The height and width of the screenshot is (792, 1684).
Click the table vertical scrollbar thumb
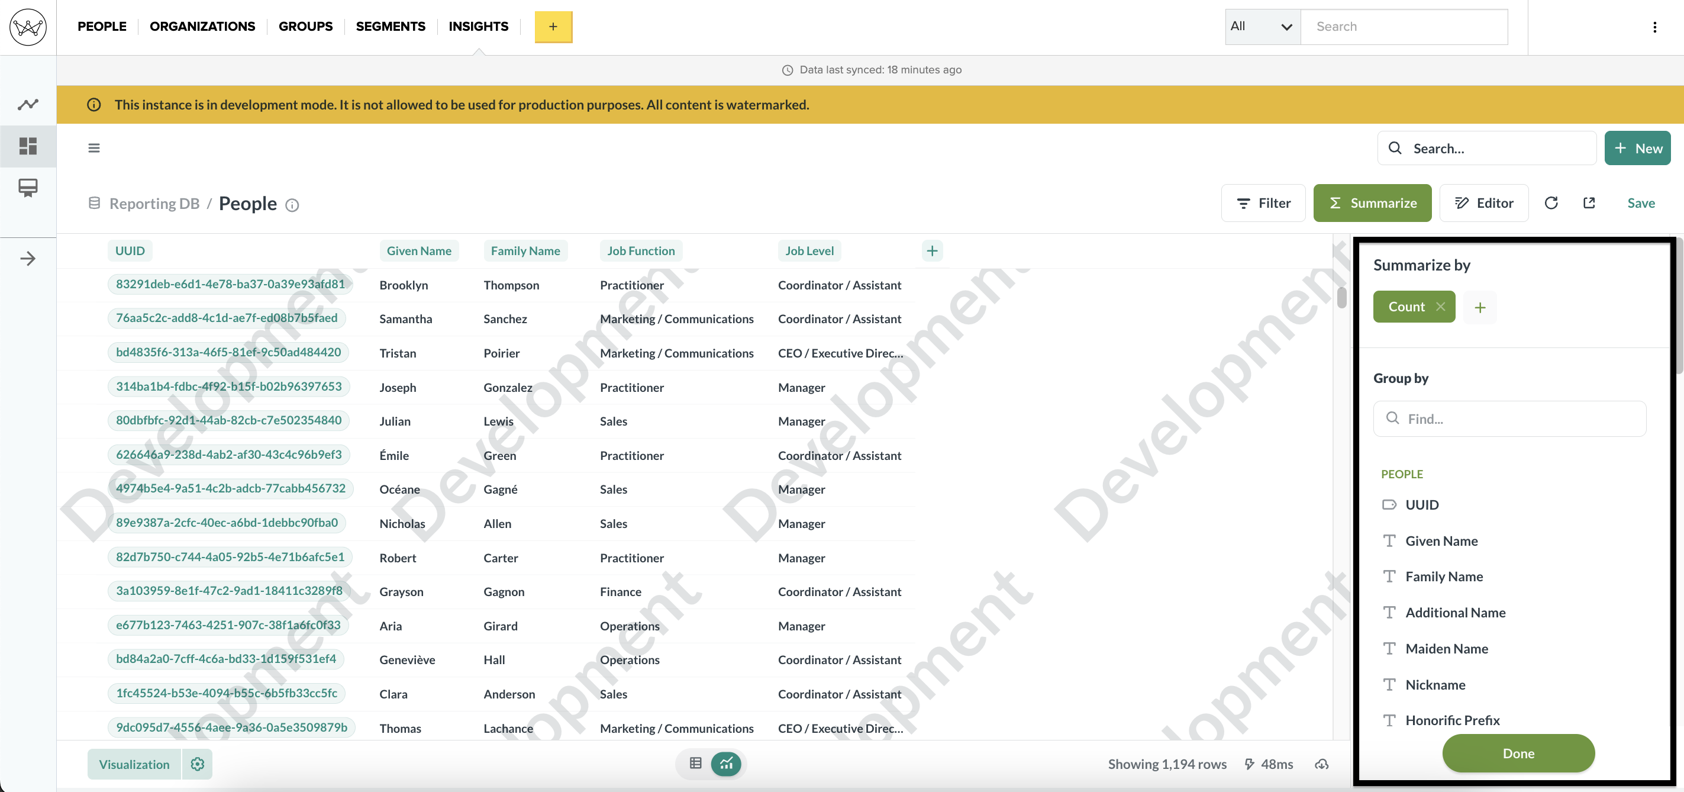(1341, 297)
